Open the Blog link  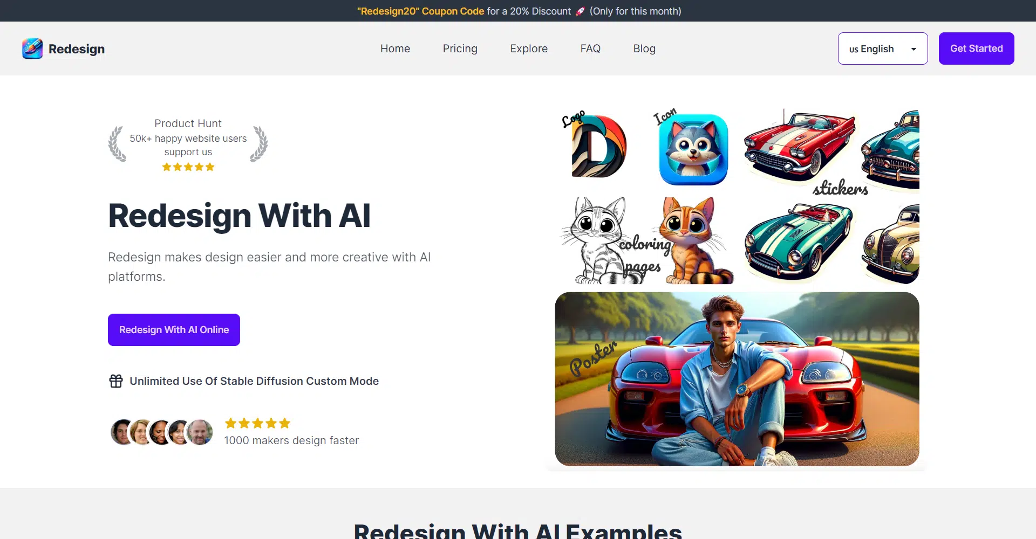click(x=644, y=49)
